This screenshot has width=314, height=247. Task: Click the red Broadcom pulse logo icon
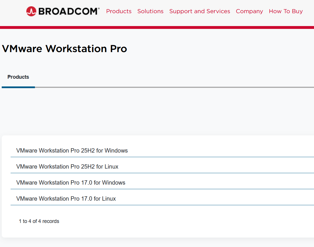click(x=31, y=11)
